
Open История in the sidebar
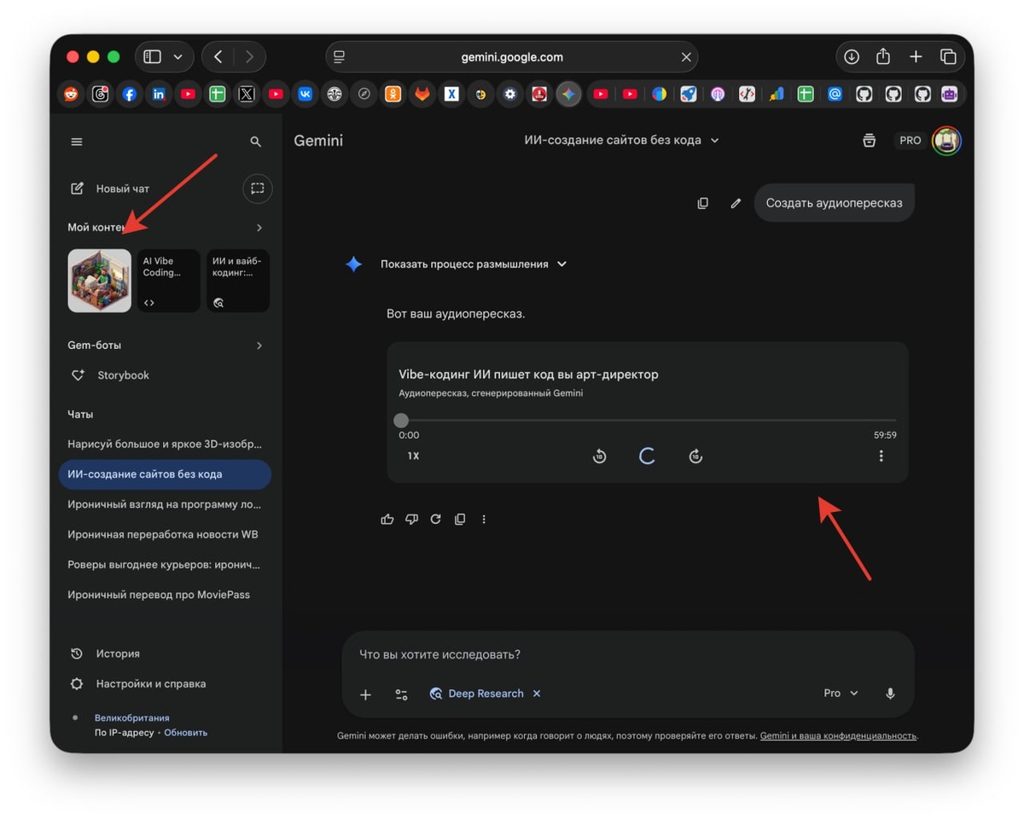click(x=105, y=653)
